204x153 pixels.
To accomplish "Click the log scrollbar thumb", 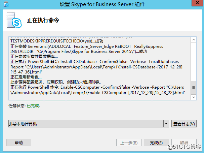I will click(194, 88).
